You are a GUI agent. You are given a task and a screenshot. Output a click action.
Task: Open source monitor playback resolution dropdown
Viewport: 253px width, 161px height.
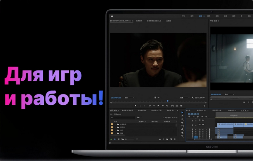pos(184,98)
